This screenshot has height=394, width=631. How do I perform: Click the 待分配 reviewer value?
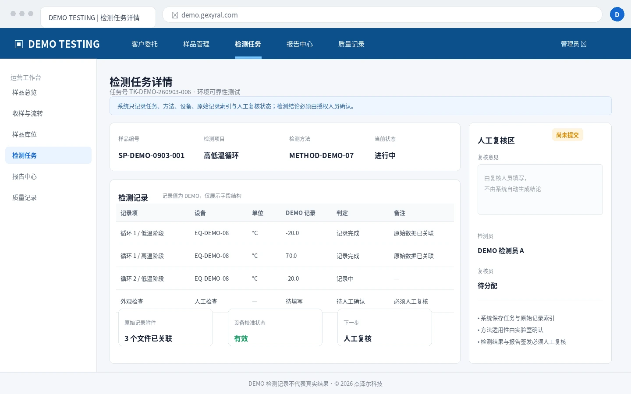[x=488, y=286]
